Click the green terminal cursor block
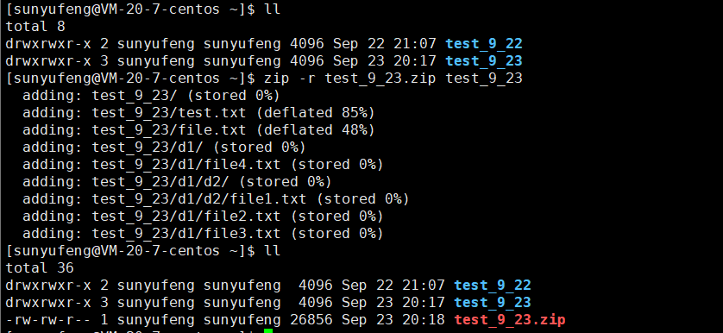Screen dimensions: 723x333 coord(268,330)
